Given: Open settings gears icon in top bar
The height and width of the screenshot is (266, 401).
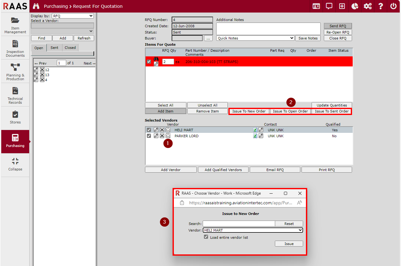Looking at the screenshot, I should [367, 6].
